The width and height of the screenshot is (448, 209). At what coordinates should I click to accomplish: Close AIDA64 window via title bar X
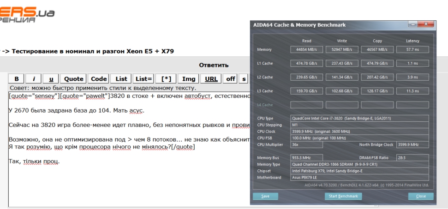coord(426,24)
